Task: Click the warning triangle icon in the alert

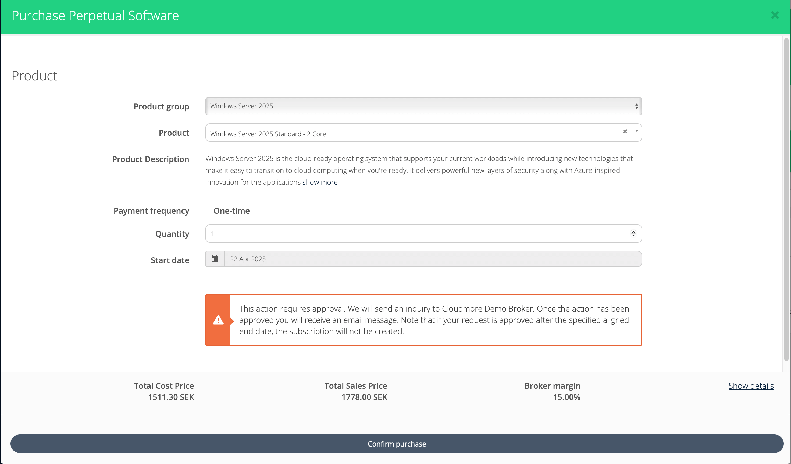Action: coord(218,320)
